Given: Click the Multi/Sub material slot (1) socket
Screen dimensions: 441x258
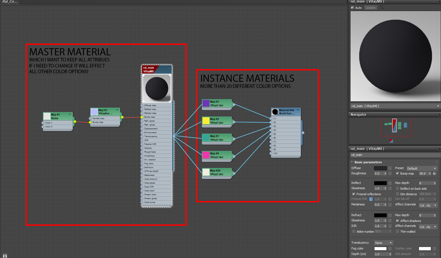Looking at the screenshot, I should [x=271, y=118].
